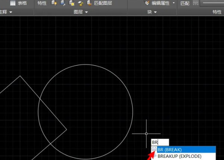Click the 特性 layer properties button
224x160 pixels.
(x=42, y=3)
